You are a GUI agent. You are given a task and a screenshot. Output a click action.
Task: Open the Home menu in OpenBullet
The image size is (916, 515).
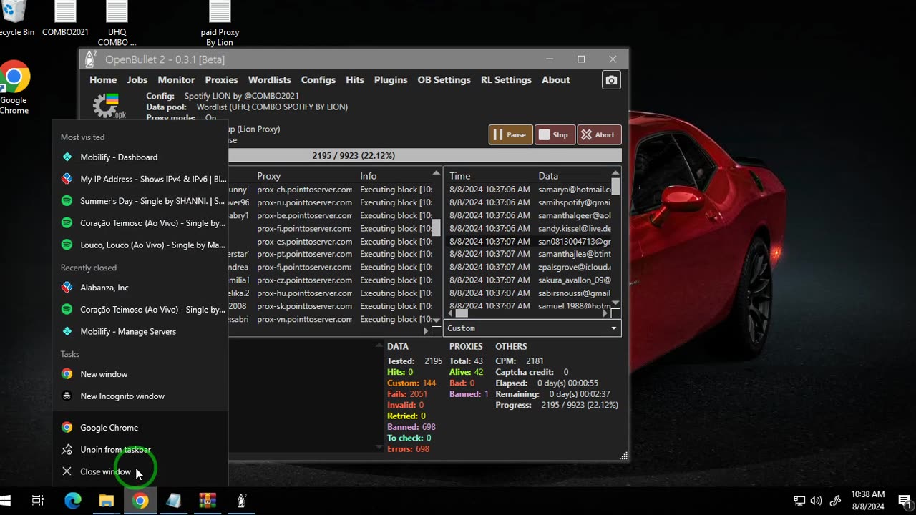[103, 80]
